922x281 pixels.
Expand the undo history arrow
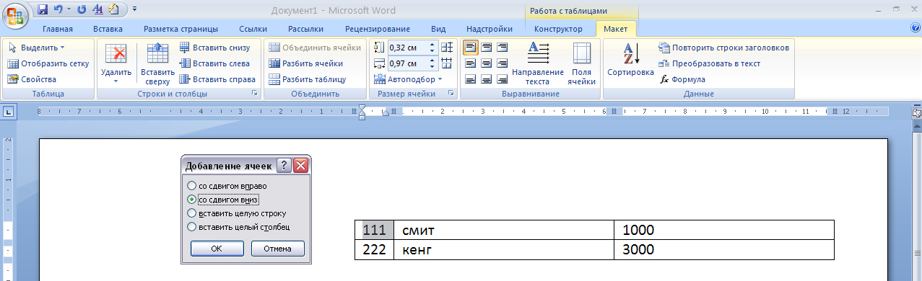point(69,9)
